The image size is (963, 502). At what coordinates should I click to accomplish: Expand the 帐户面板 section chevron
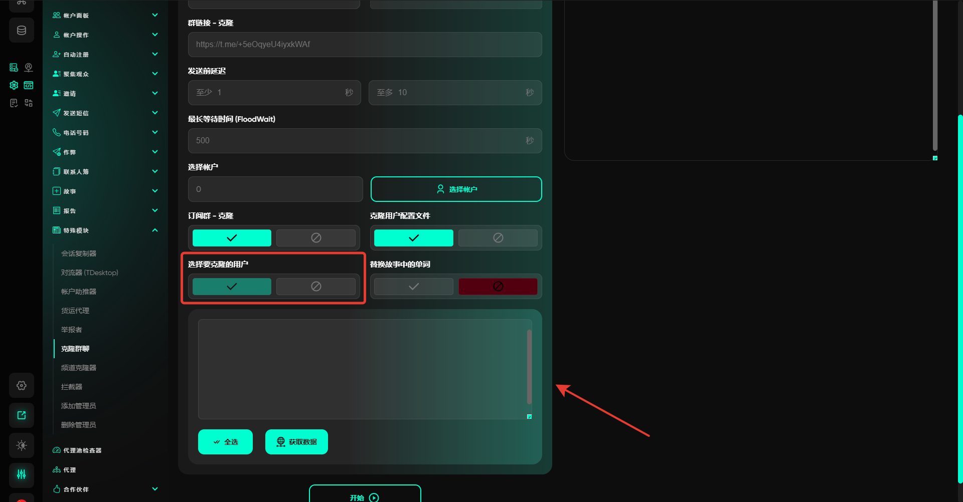tap(155, 16)
